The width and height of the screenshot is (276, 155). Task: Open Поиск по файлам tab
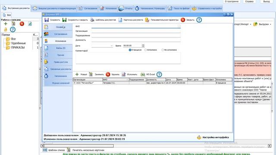coord(179,8)
